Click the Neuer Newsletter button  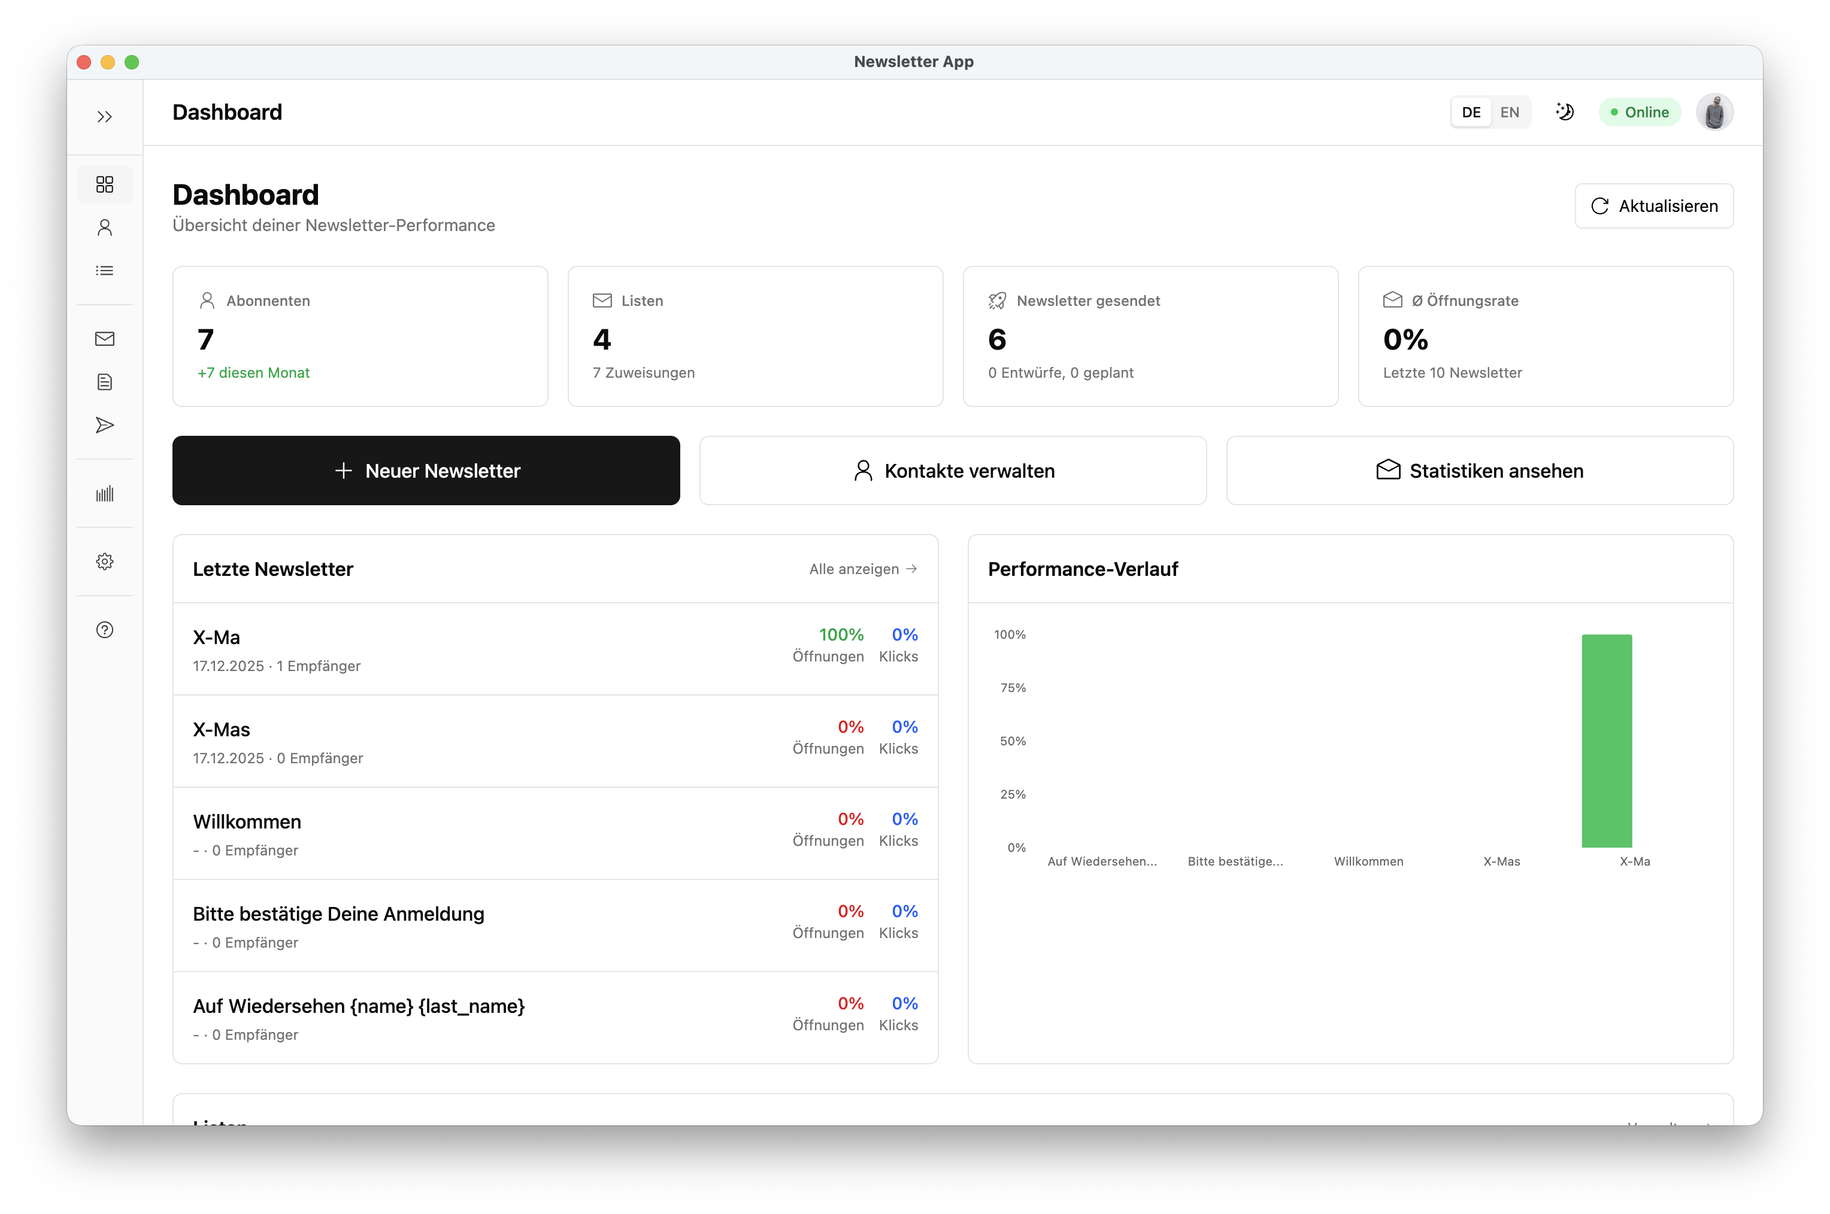pyautogui.click(x=426, y=471)
